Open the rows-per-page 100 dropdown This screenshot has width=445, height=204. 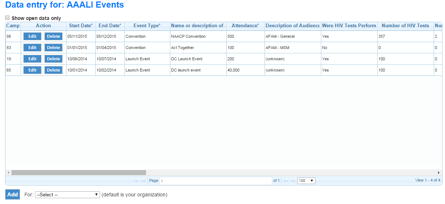[306, 181]
